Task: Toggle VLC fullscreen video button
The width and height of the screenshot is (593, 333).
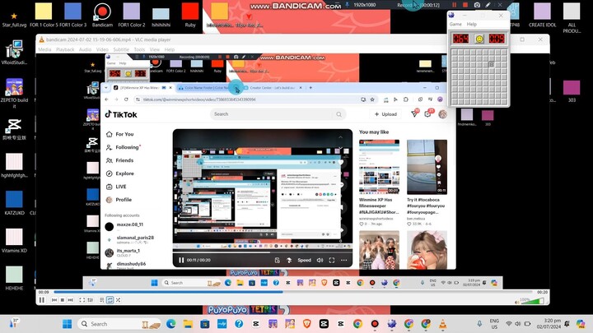Action: (x=82, y=300)
